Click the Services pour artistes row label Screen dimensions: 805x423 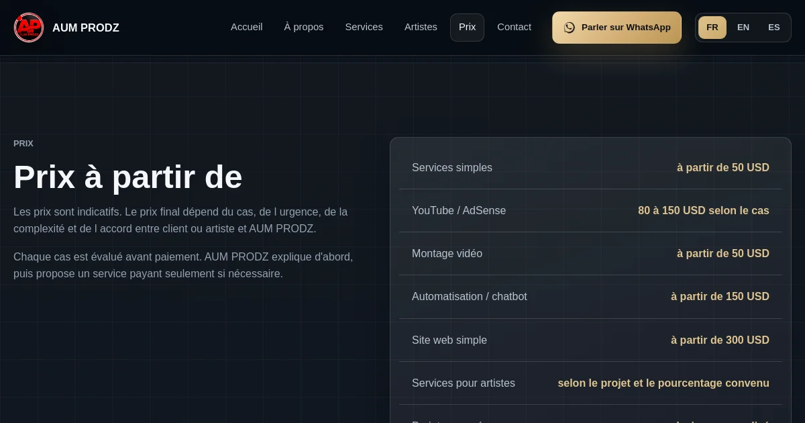(x=464, y=383)
